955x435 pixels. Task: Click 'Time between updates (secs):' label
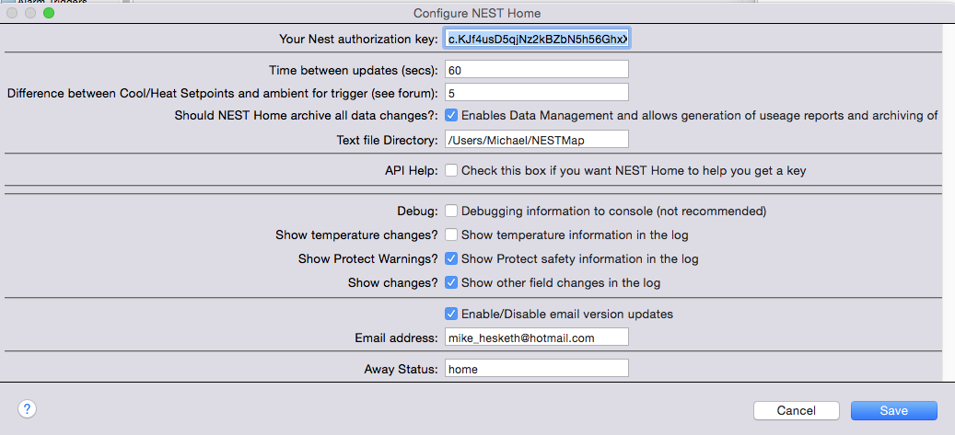(x=354, y=70)
